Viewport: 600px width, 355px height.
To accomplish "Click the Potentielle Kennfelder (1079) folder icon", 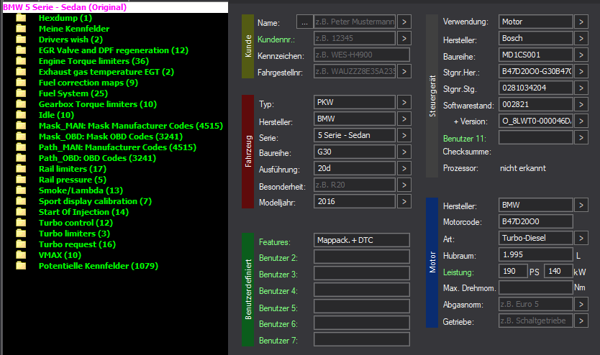I will (21, 266).
